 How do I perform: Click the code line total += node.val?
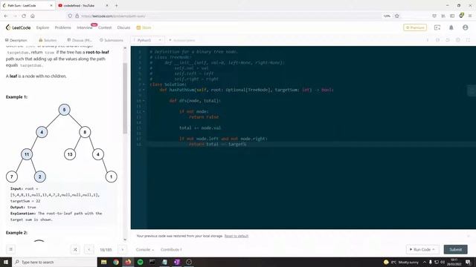(x=200, y=128)
